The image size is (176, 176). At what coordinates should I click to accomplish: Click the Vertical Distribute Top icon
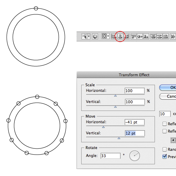tap(153, 36)
